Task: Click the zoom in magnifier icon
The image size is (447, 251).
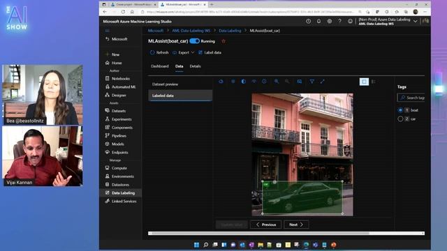Action: (277, 82)
